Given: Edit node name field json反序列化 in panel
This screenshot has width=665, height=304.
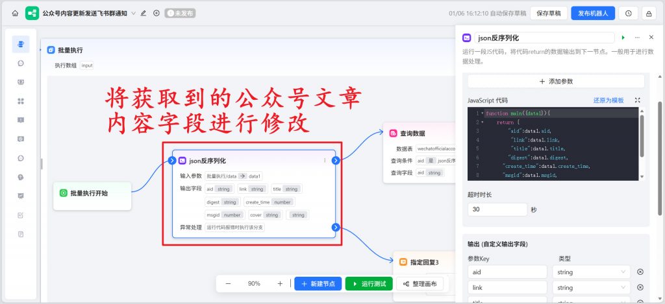Looking at the screenshot, I should tap(544, 38).
